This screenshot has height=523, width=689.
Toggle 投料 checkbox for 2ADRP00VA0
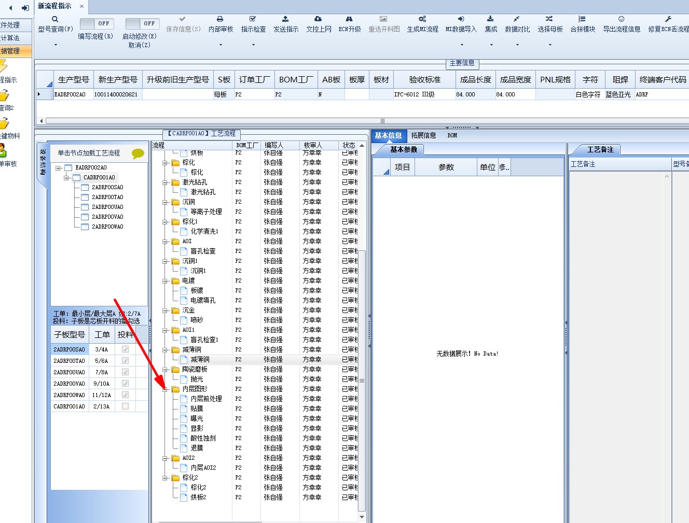tap(125, 384)
